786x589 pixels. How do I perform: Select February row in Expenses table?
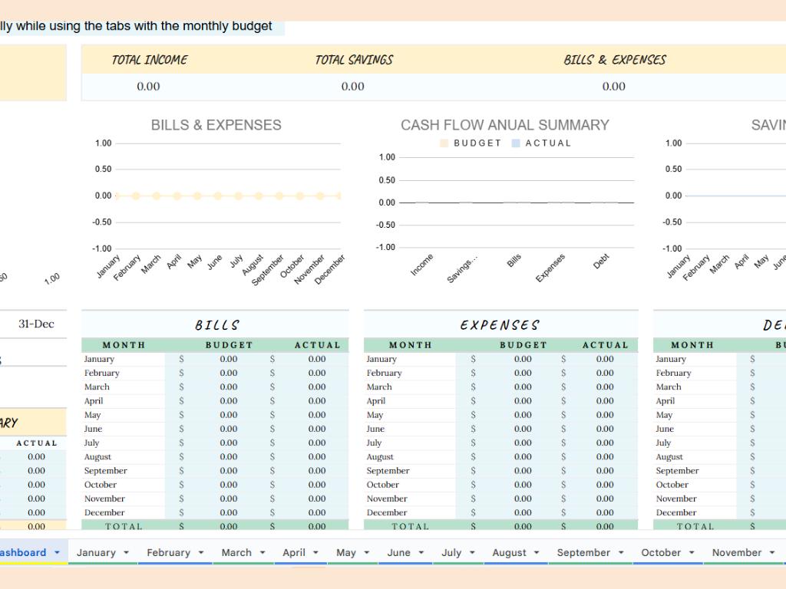(500, 373)
